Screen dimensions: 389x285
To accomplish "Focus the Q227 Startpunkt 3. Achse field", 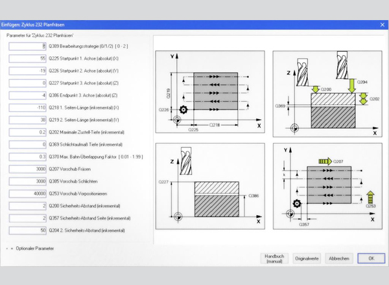I will [x=27, y=83].
